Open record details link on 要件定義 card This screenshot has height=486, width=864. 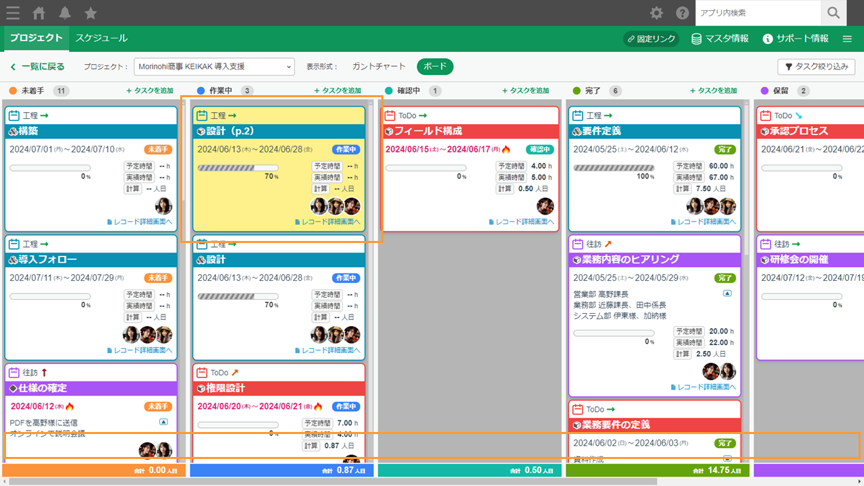coord(703,221)
